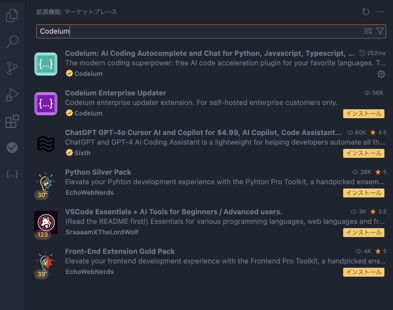Screen dimensions: 393x310
Task: Clear the extension search results
Action: pyautogui.click(x=368, y=31)
